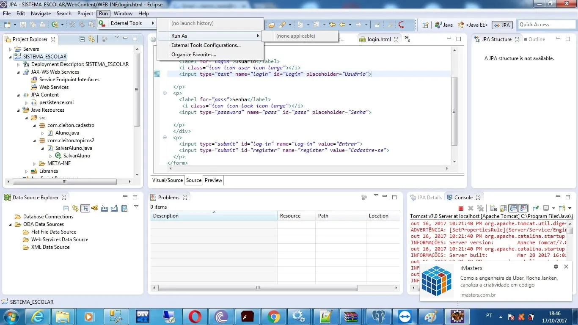Open the Window menu

click(x=123, y=14)
